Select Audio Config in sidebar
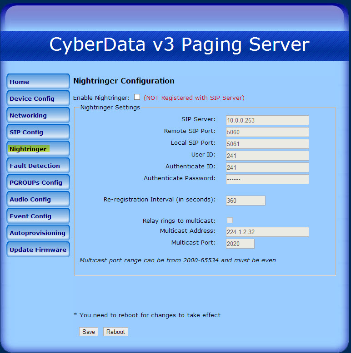Viewport: 351px width, 353px height. 38,199
